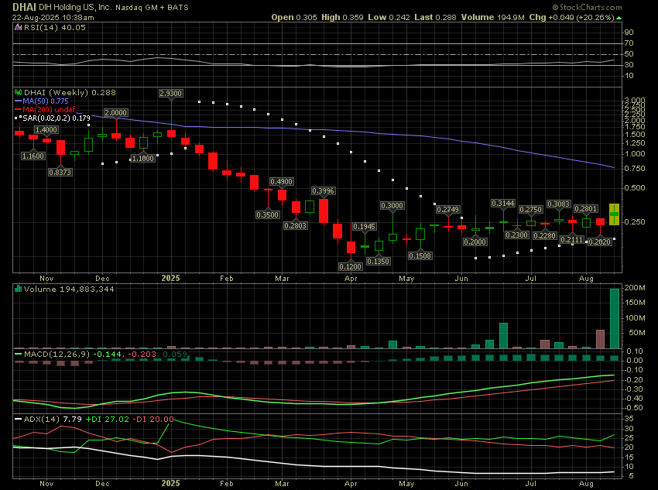This screenshot has height=490, width=658.
Task: Click the candlestick icon beside DHAI (Weekly)
Action: pyautogui.click(x=18, y=92)
